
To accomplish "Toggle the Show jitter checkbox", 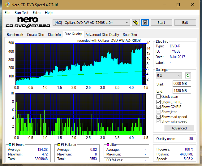I will (x=158, y=111).
